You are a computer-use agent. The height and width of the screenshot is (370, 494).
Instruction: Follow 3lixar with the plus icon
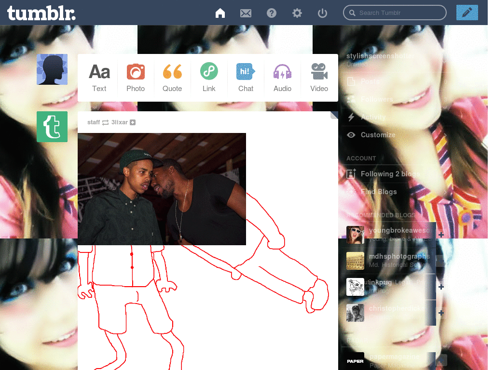(x=133, y=122)
